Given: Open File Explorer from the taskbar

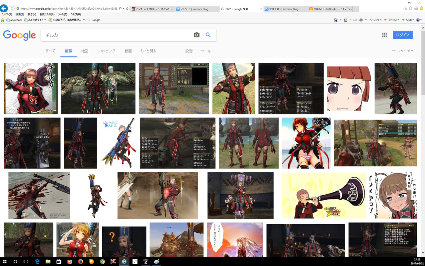Looking at the screenshot, I should click(x=48, y=262).
